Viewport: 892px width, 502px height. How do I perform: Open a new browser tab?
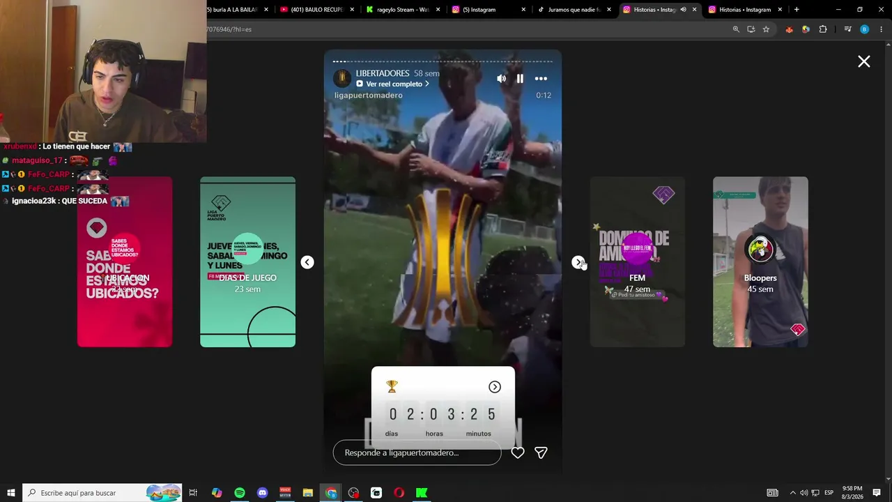[x=797, y=10]
